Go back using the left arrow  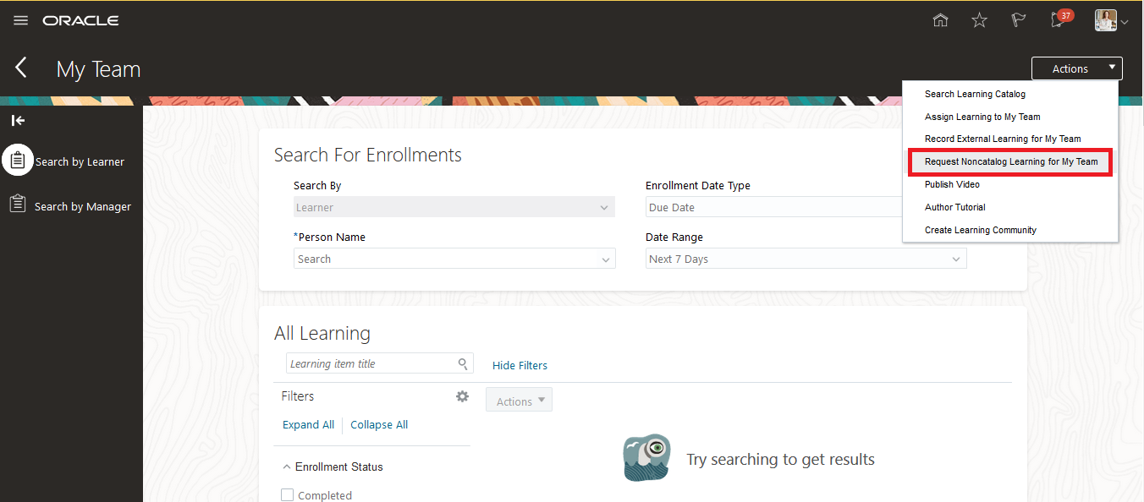pyautogui.click(x=22, y=68)
